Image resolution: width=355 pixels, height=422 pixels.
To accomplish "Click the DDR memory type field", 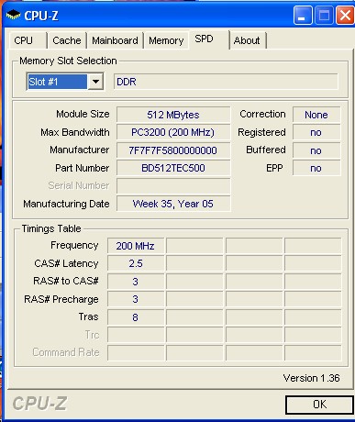I will [x=226, y=82].
